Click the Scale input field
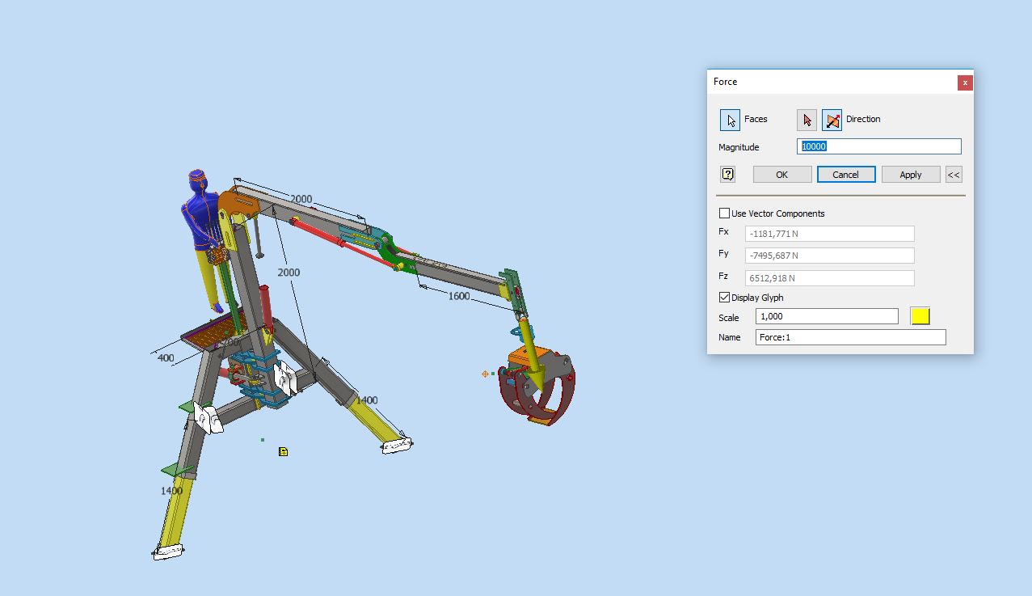Viewport: 1032px width, 596px height. point(826,316)
